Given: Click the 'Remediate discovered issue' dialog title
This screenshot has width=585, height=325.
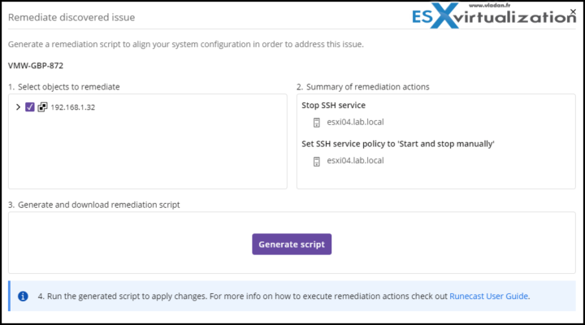Looking at the screenshot, I should point(71,17).
